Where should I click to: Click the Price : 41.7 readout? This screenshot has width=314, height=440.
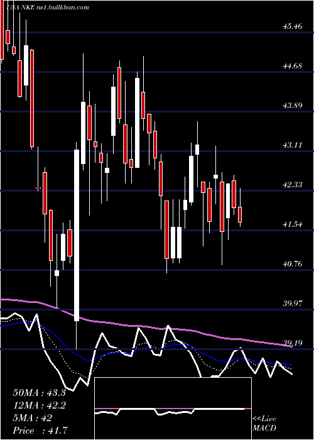point(39,431)
